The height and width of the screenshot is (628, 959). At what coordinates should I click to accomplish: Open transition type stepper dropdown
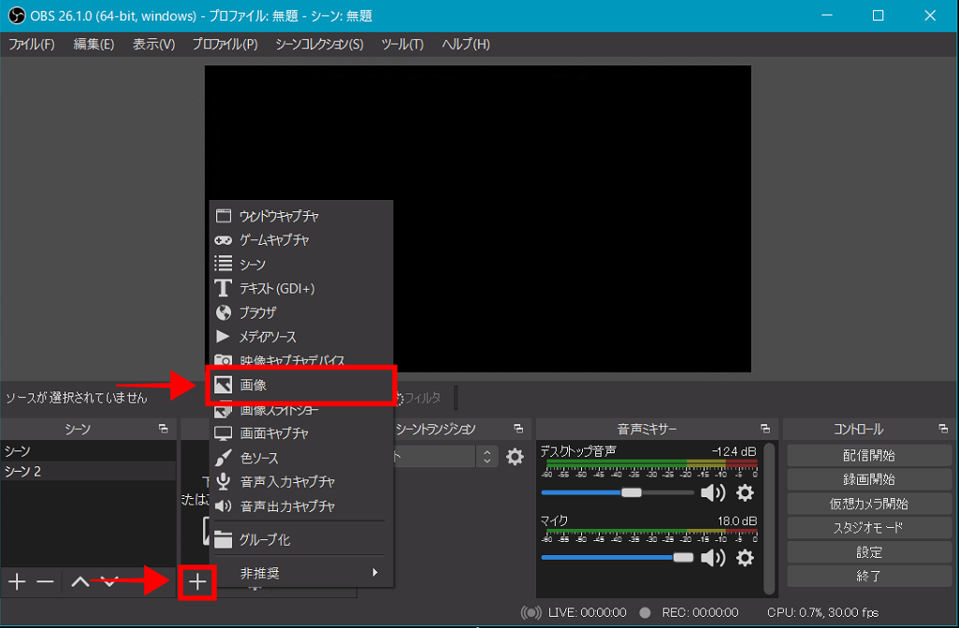(x=487, y=456)
